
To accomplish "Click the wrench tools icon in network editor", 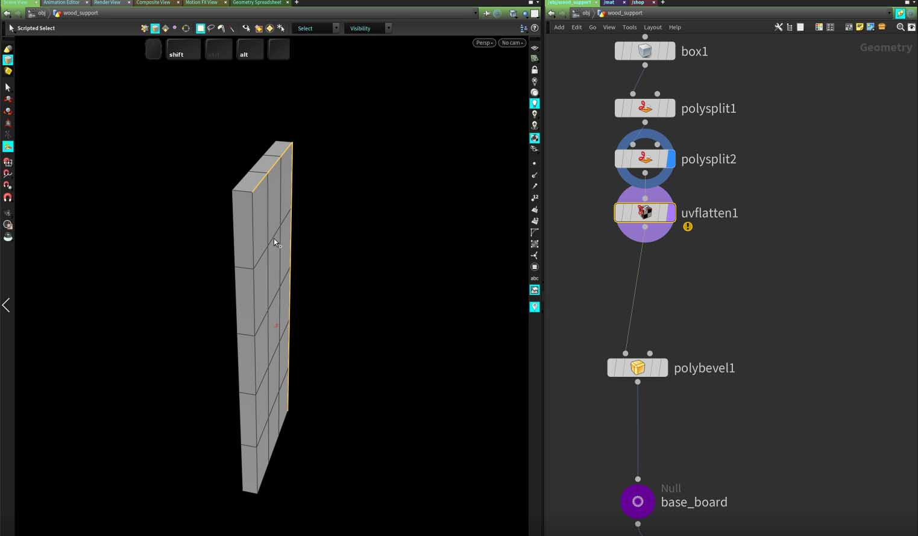I will pyautogui.click(x=778, y=27).
